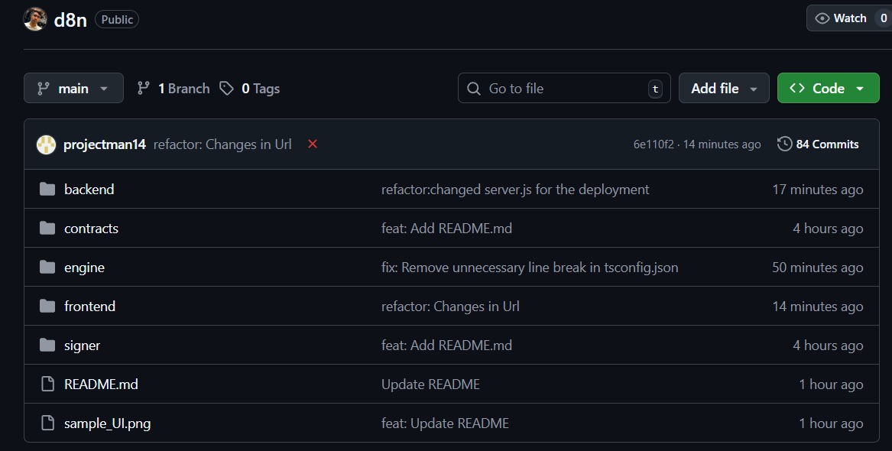
Task: Click the failed status check X icon
Action: (312, 144)
